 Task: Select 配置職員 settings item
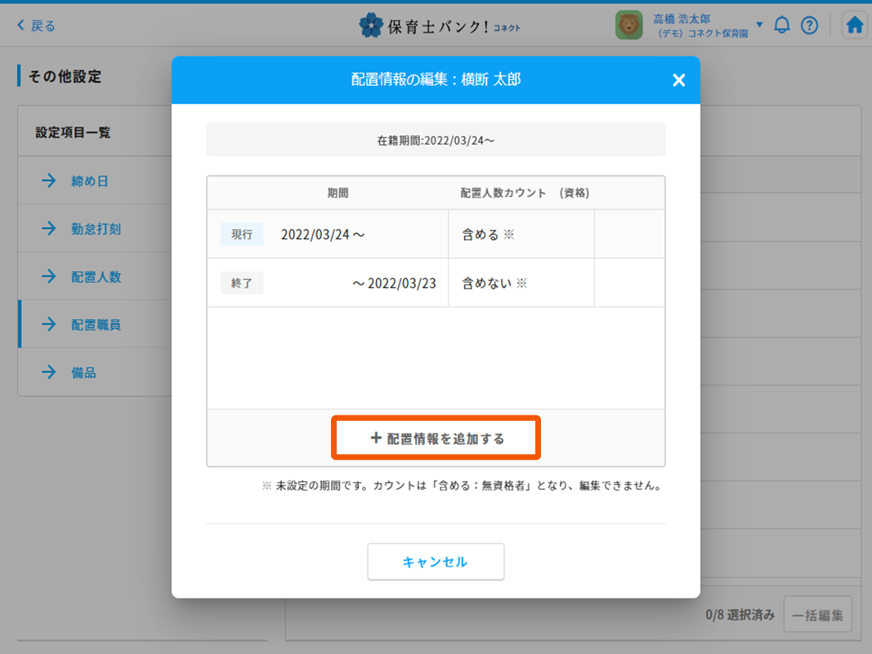[96, 325]
